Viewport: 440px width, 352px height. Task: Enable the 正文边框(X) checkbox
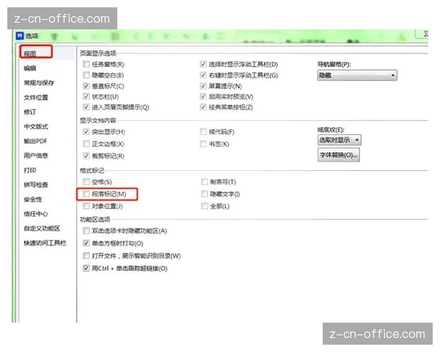click(x=86, y=144)
